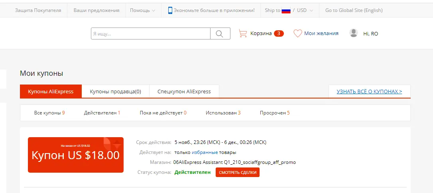The image size is (433, 193).
Task: Focus the Я ищу search field
Action: pos(151,33)
